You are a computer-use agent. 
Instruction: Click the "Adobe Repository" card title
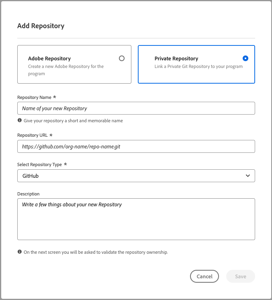[x=49, y=59]
